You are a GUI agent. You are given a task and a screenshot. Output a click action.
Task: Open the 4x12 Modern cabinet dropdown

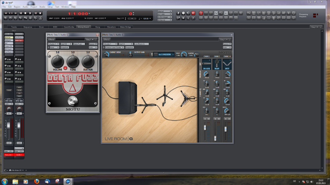coord(164,54)
